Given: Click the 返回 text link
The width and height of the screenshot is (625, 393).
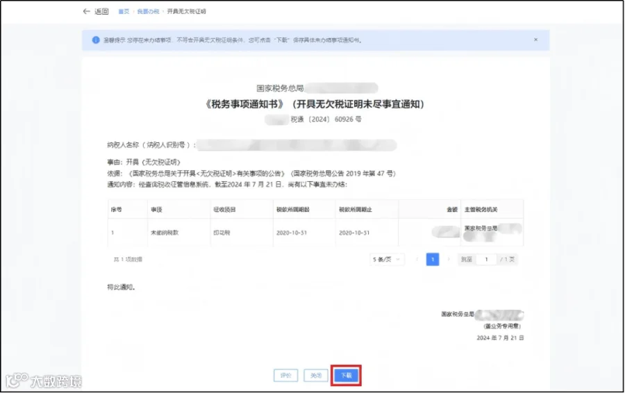Looking at the screenshot, I should click(x=101, y=12).
